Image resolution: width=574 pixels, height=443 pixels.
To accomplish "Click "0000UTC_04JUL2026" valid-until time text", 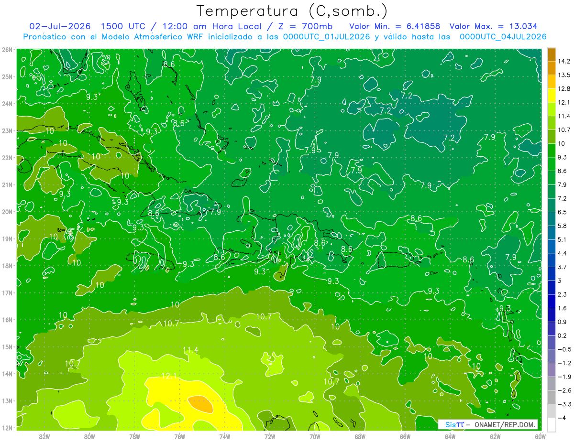I will (503, 37).
